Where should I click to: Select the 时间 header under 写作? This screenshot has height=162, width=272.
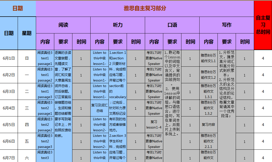pyautogui.click(x=245, y=42)
